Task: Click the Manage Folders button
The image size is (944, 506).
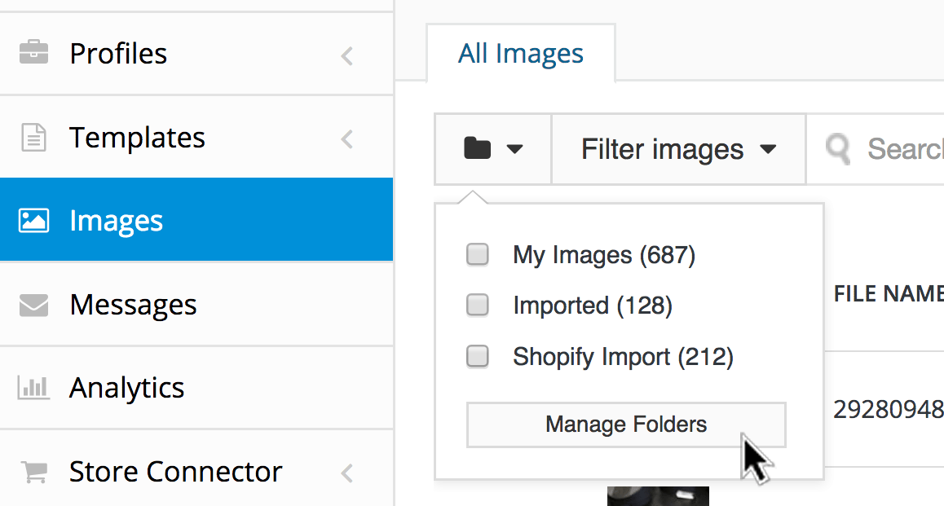Action: [x=626, y=425]
